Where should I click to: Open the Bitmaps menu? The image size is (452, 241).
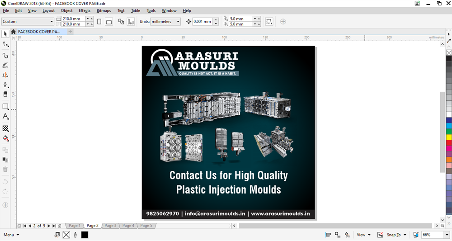pos(104,11)
